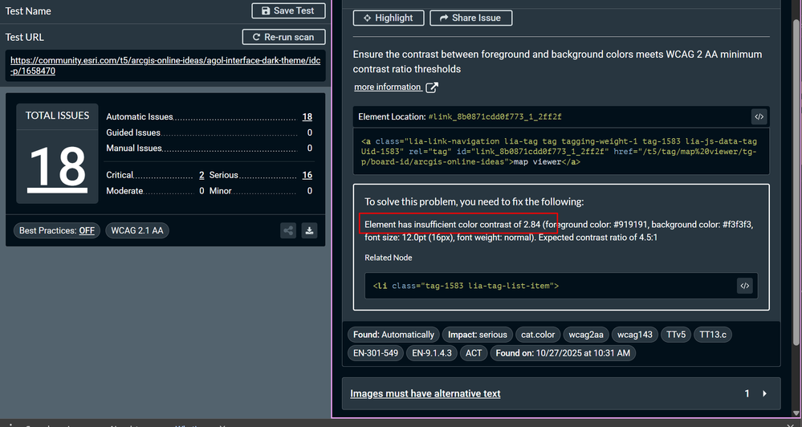Image resolution: width=802 pixels, height=427 pixels.
Task: Click the TT13.c tag
Action: coord(713,335)
